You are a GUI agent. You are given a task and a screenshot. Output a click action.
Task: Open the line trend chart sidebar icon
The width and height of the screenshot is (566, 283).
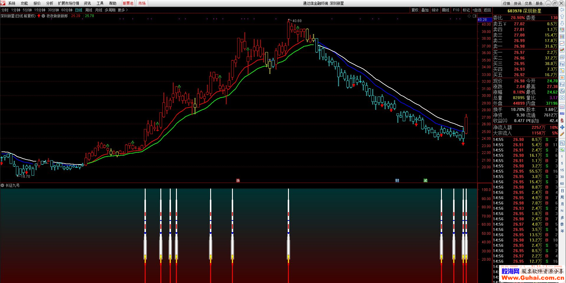(x=562, y=43)
